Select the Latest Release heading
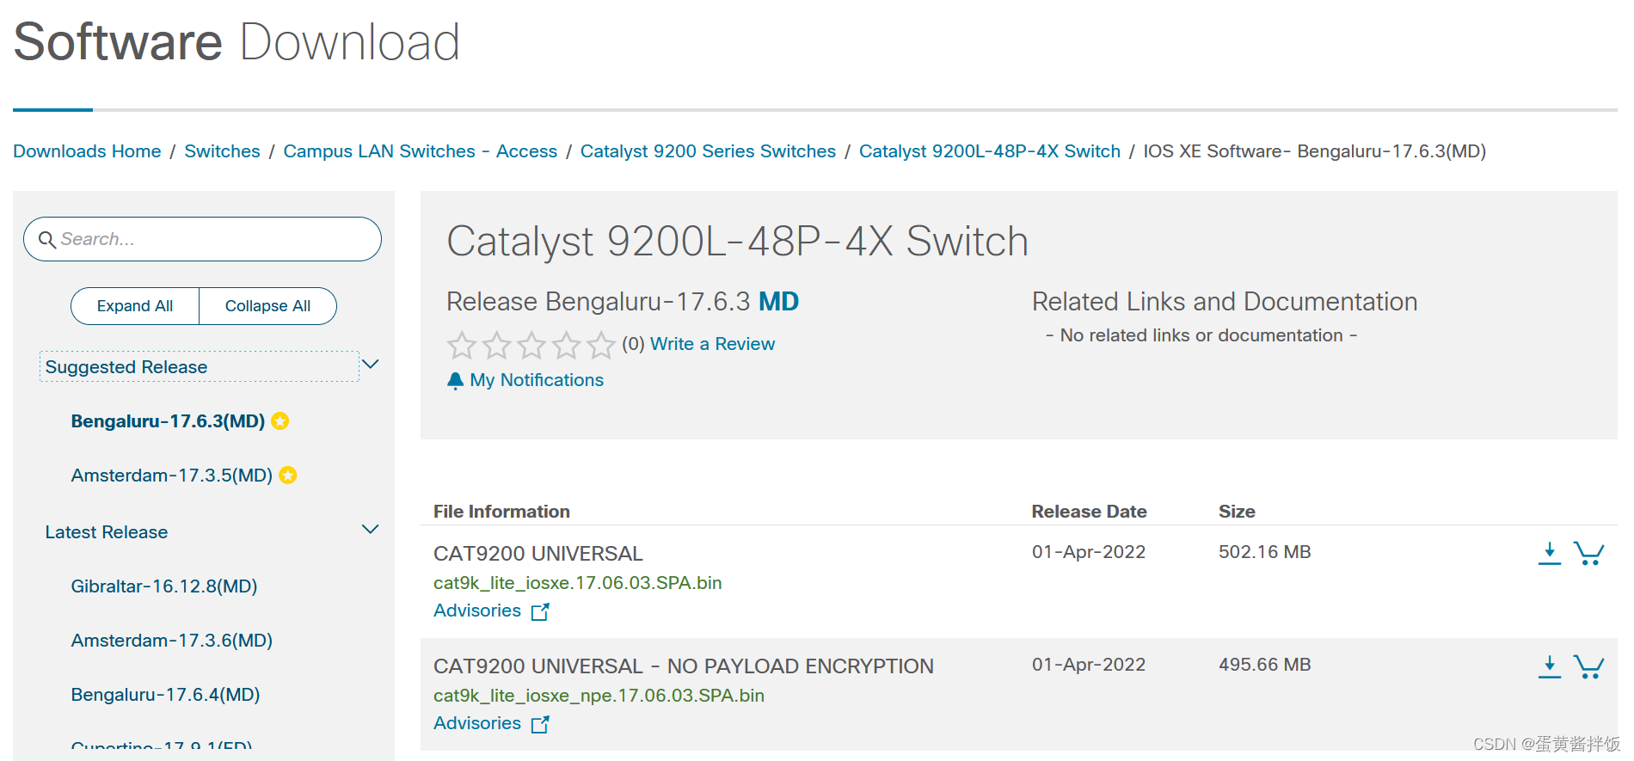This screenshot has height=761, width=1634. click(107, 532)
